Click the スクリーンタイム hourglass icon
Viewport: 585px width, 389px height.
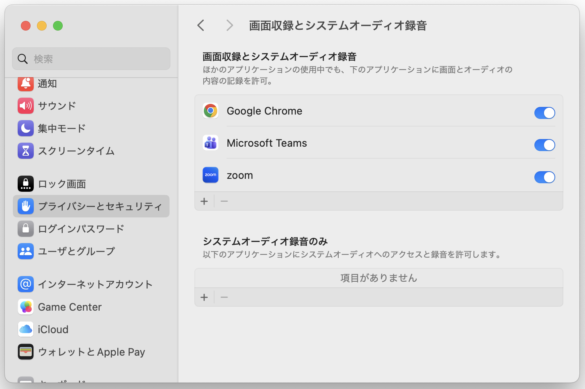pos(26,151)
